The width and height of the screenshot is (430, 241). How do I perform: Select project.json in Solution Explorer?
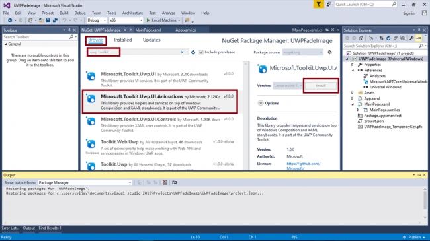[x=374, y=121]
